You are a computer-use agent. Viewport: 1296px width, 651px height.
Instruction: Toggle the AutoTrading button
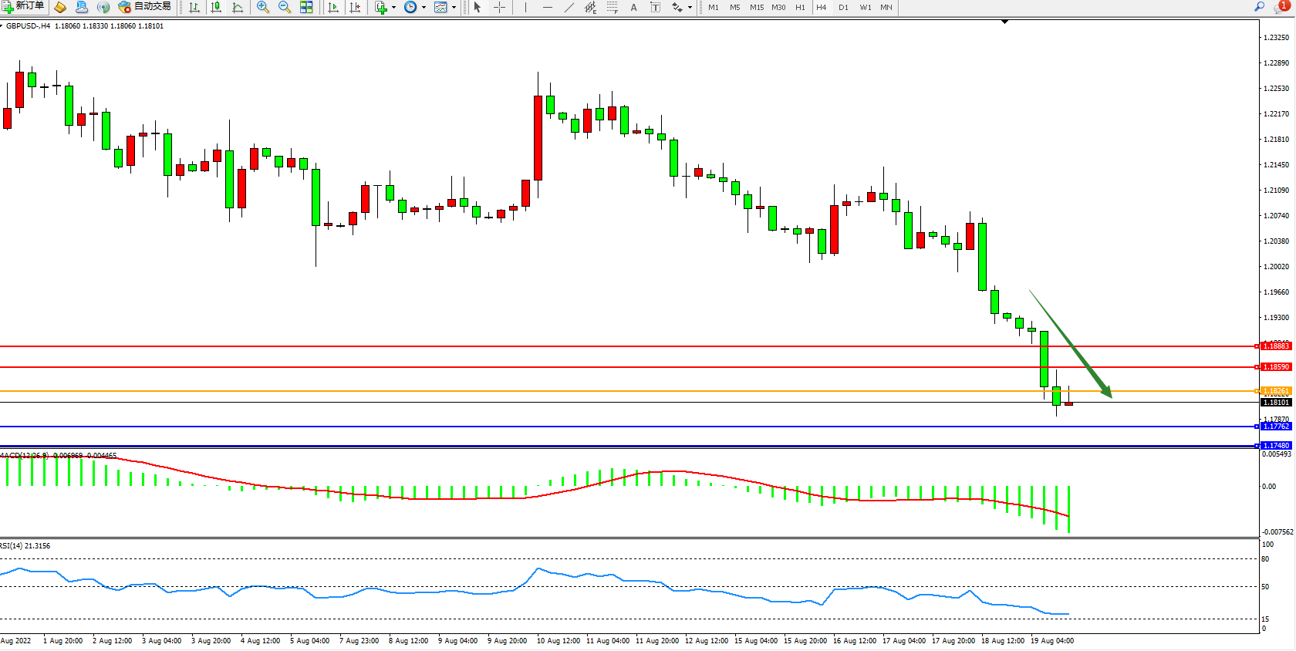[x=145, y=7]
